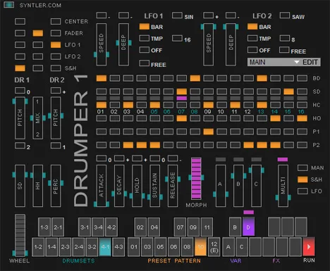330x271 pixels.
Task: Choose preset pattern pad 10
Action: coord(200,246)
